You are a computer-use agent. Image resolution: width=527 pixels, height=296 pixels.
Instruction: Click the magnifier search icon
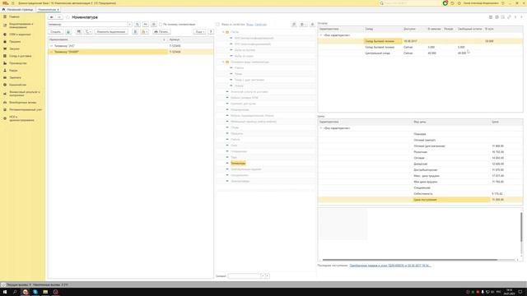click(x=138, y=25)
